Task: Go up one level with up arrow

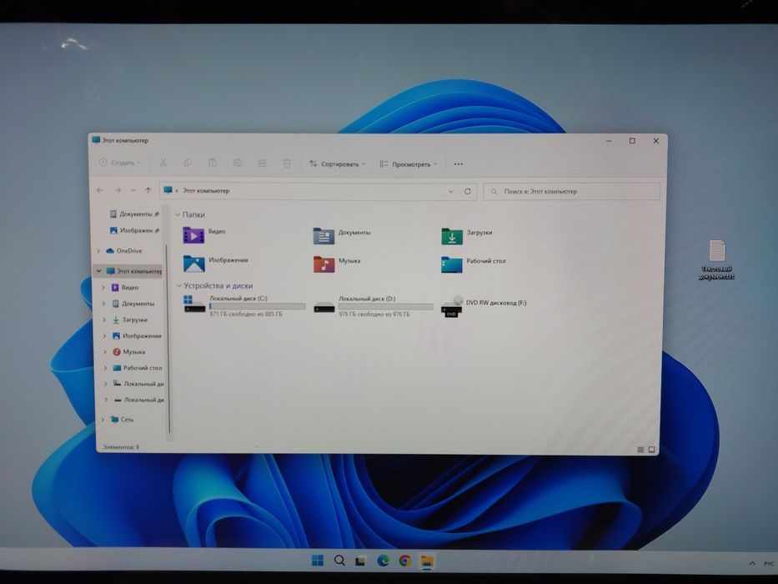Action: (148, 190)
